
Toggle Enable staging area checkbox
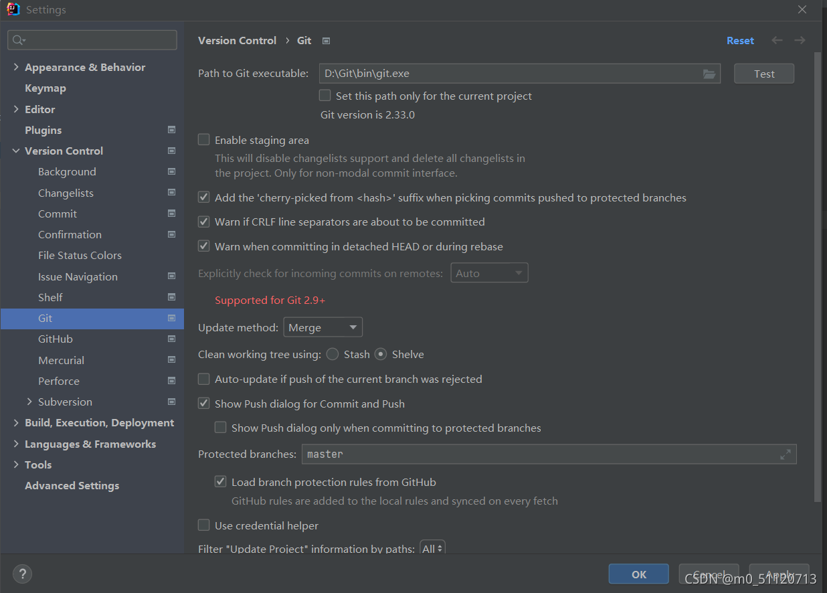pyautogui.click(x=204, y=140)
